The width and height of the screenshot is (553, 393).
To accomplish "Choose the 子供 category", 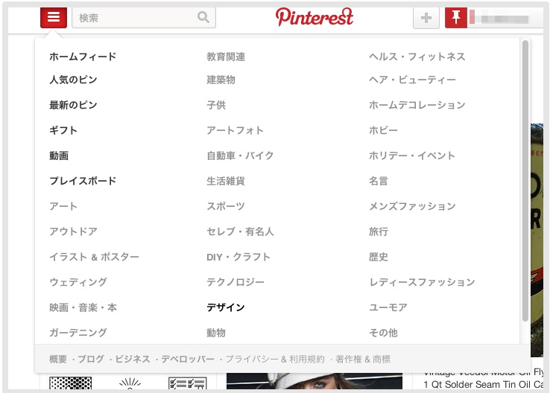I will click(x=216, y=105).
